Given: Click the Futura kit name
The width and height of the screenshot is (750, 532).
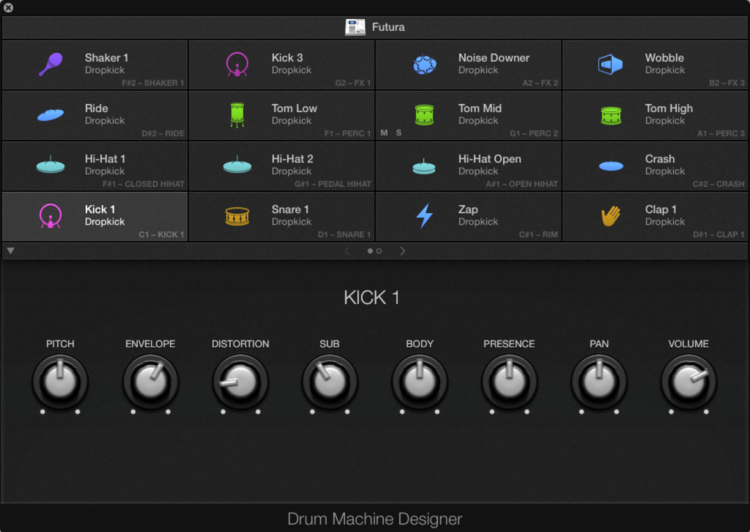Looking at the screenshot, I should pos(388,28).
